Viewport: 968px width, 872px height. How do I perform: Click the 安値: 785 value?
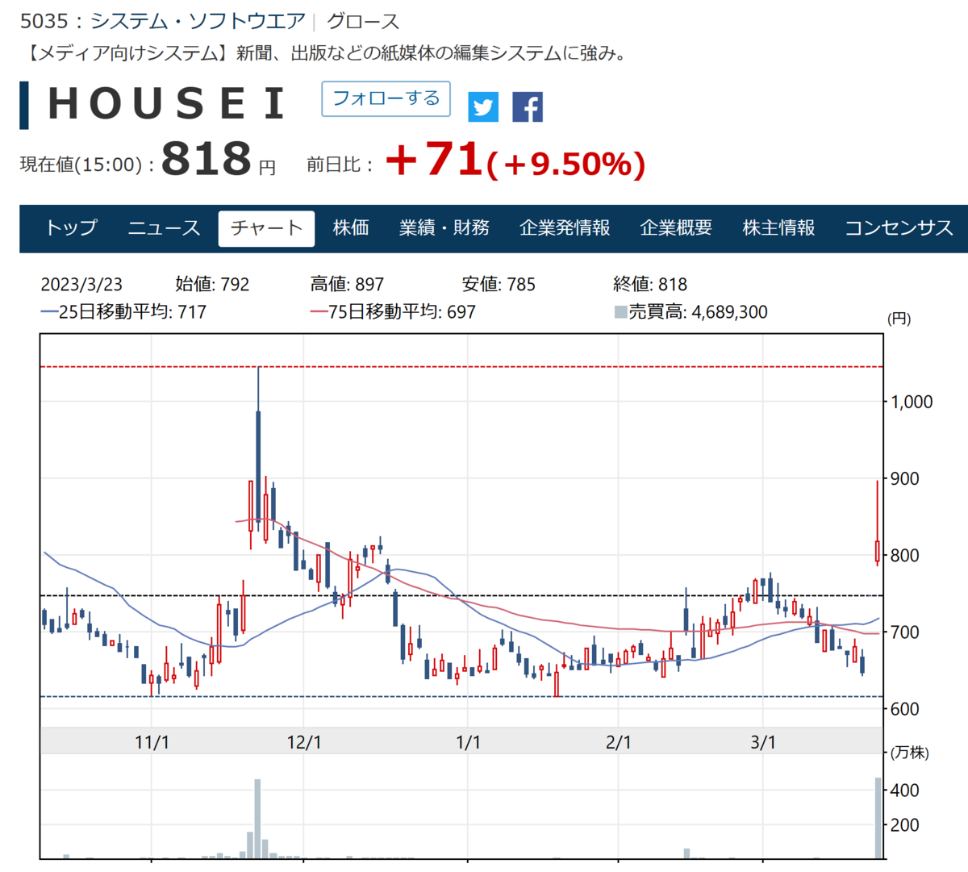tap(499, 285)
